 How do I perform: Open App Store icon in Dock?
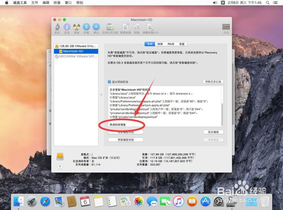205,201
